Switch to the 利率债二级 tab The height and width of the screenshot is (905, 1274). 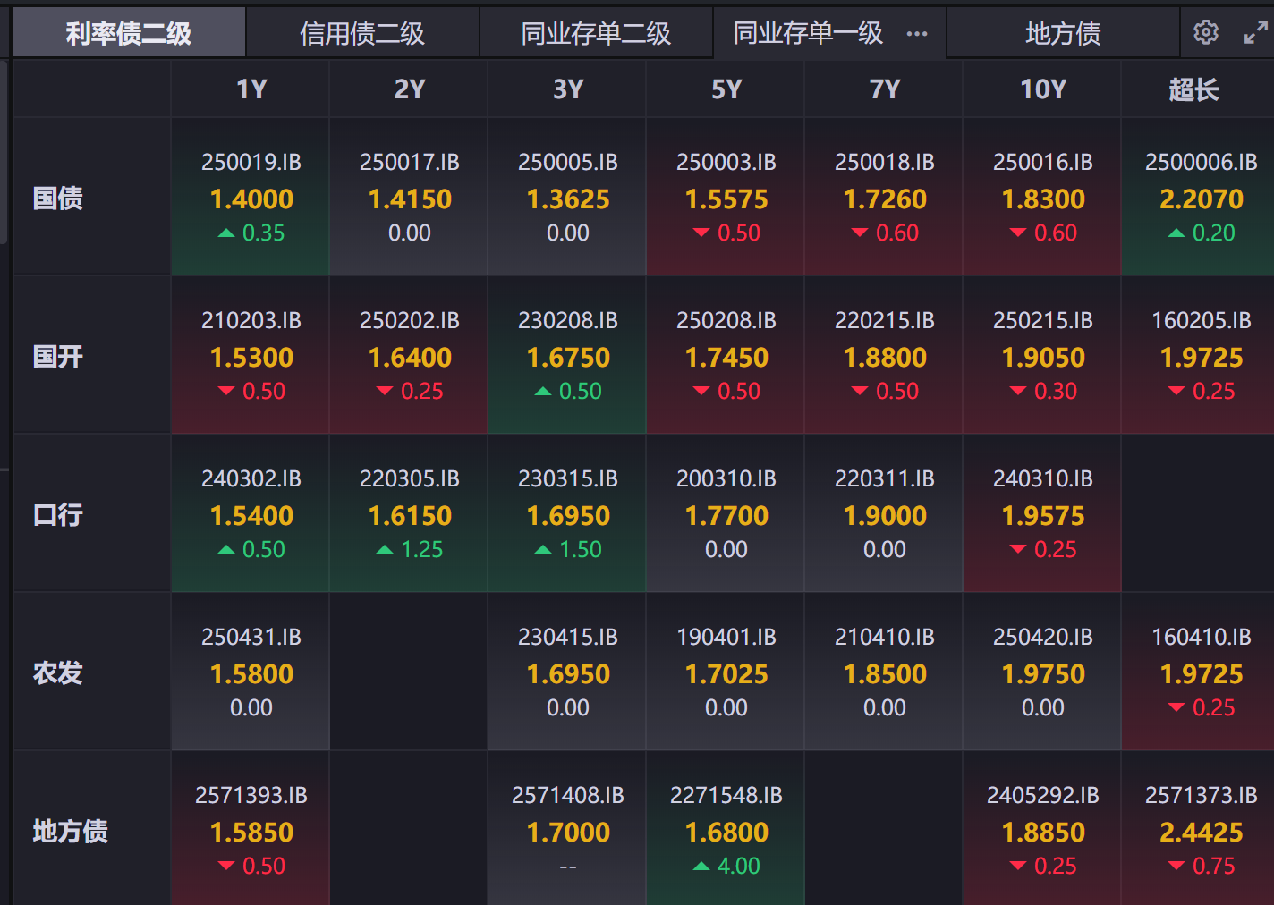(x=128, y=33)
